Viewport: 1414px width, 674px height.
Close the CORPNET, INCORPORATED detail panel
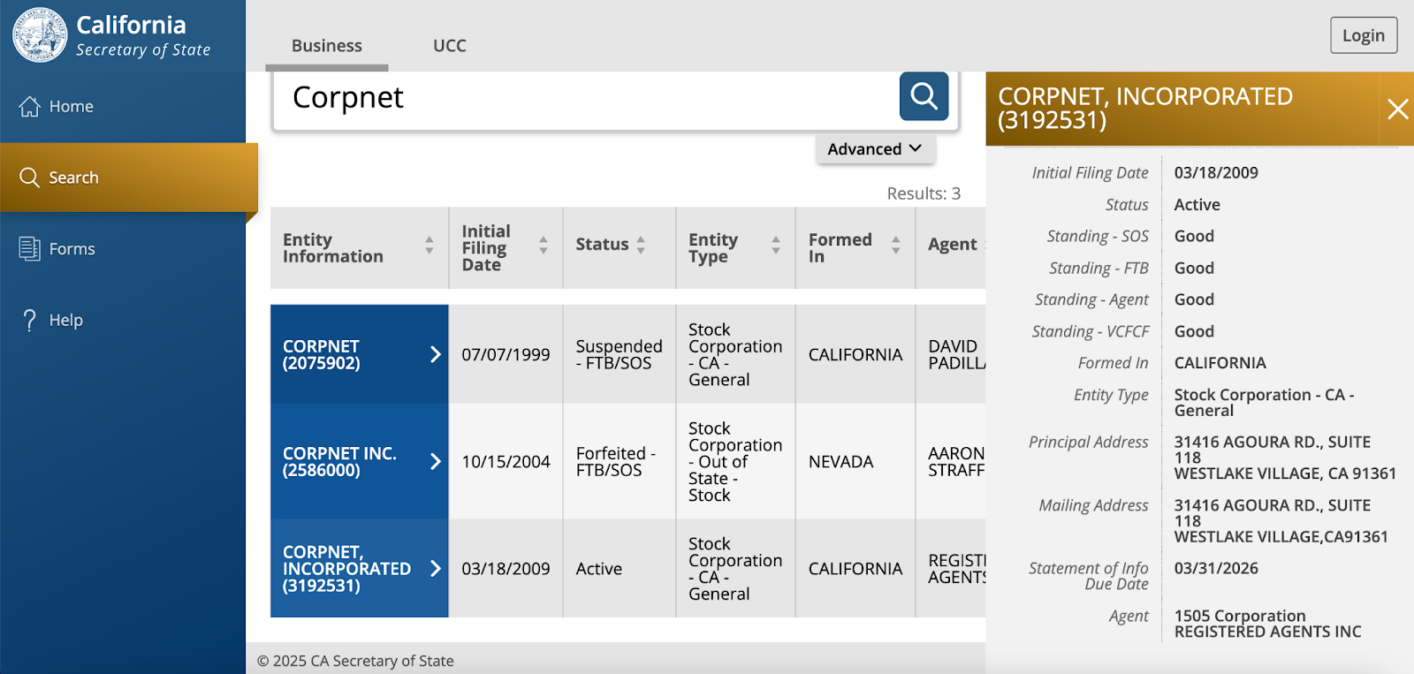click(x=1397, y=109)
